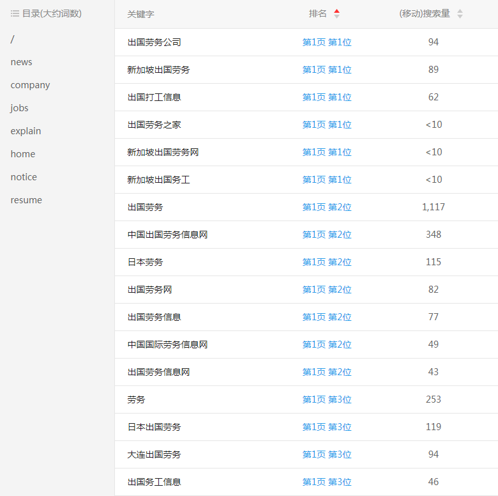Screen dimensions: 498x496
Task: Open the jobs directory
Action: click(19, 108)
